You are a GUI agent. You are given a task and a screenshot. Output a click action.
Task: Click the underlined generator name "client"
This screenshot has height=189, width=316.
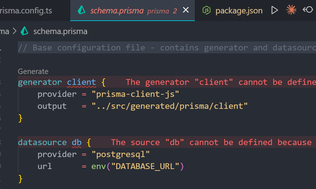click(x=81, y=82)
